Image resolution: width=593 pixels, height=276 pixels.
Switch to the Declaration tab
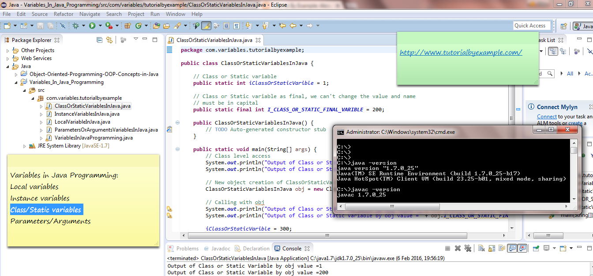[x=252, y=249]
